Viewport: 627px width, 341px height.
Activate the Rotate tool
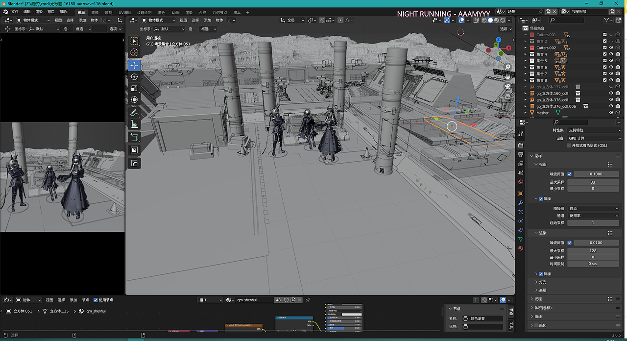(x=135, y=77)
